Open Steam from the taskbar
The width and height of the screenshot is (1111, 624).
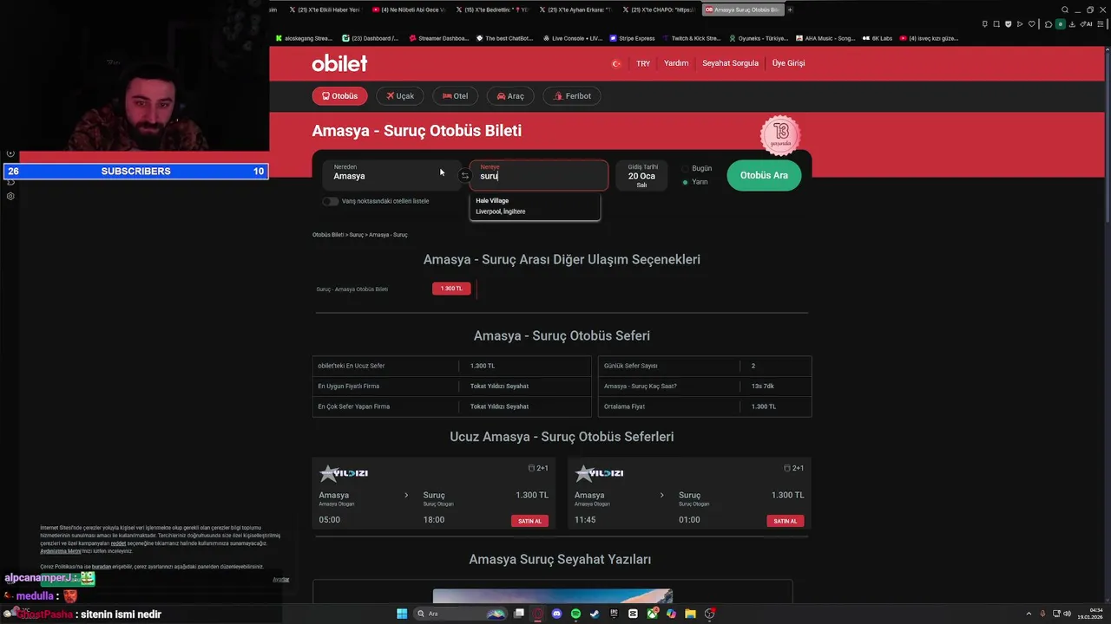tap(594, 614)
